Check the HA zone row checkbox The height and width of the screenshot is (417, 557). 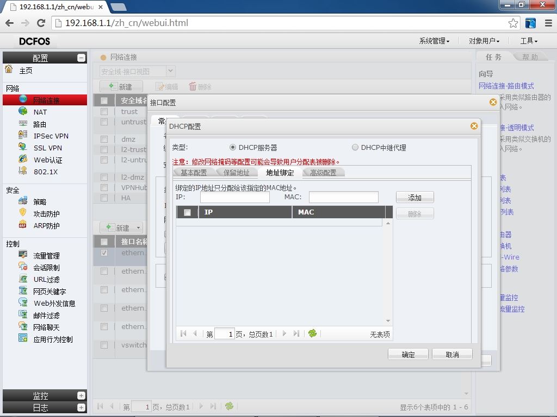click(104, 198)
